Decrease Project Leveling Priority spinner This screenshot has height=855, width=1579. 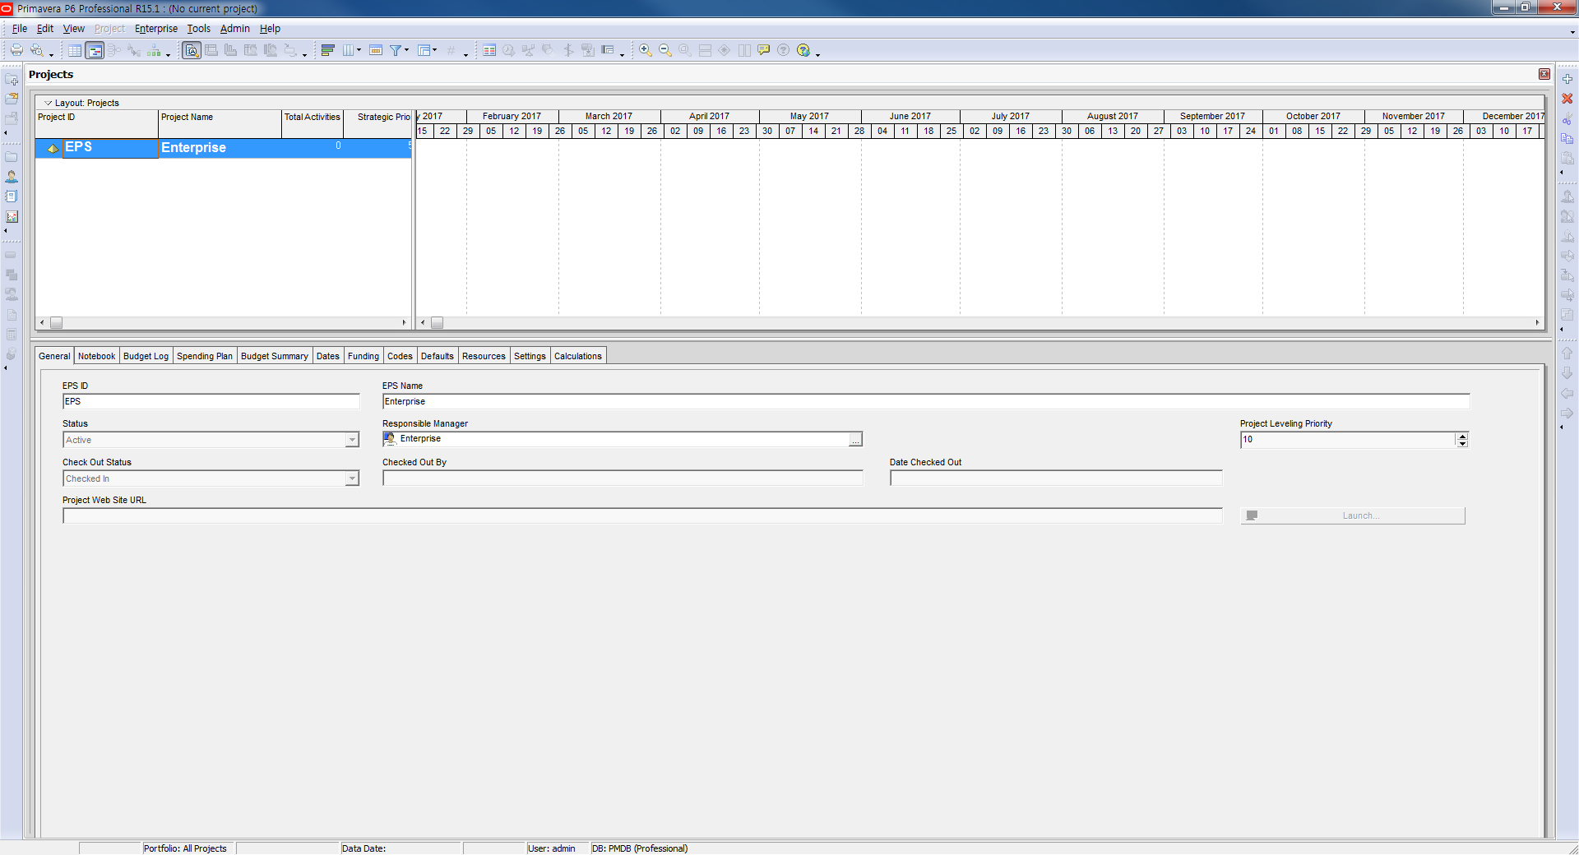(x=1462, y=444)
